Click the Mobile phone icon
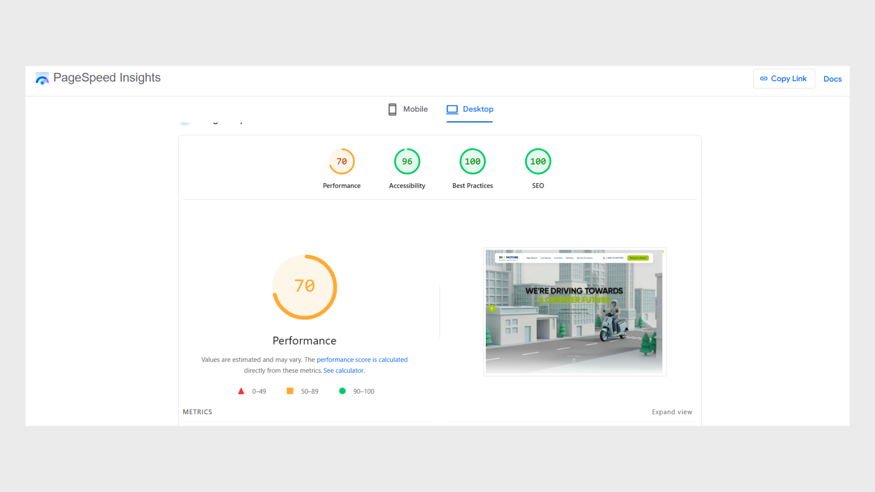The width and height of the screenshot is (875, 492). pos(392,109)
